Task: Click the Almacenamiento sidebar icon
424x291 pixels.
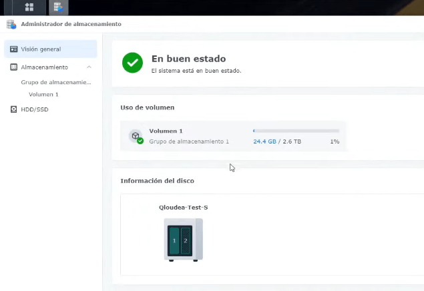Action: 13,67
